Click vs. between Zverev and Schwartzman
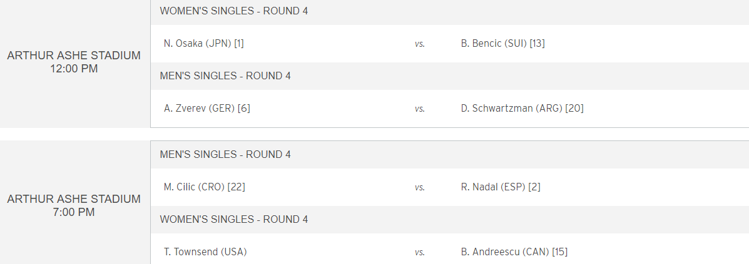 419,109
